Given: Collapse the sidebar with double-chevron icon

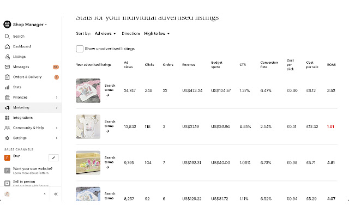Looking at the screenshot, I should click(x=56, y=194).
